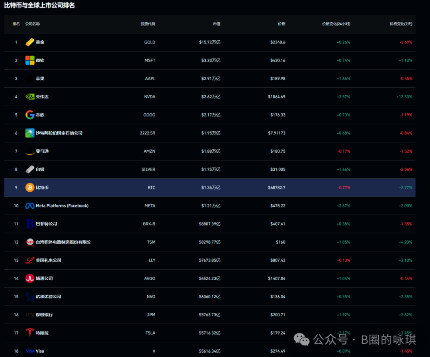Open the 苹果 name link
430x357 pixels.
coord(40,78)
